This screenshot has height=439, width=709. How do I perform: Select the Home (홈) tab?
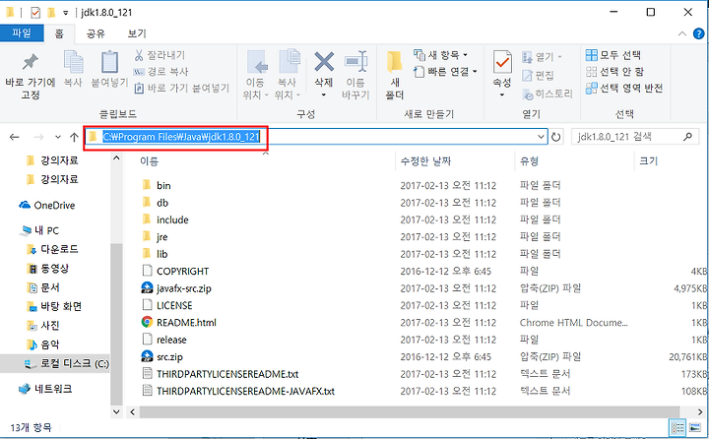click(x=59, y=33)
